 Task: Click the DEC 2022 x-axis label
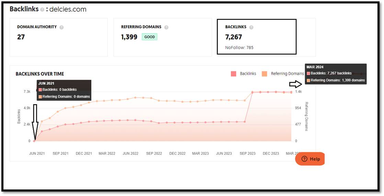coord(177,153)
